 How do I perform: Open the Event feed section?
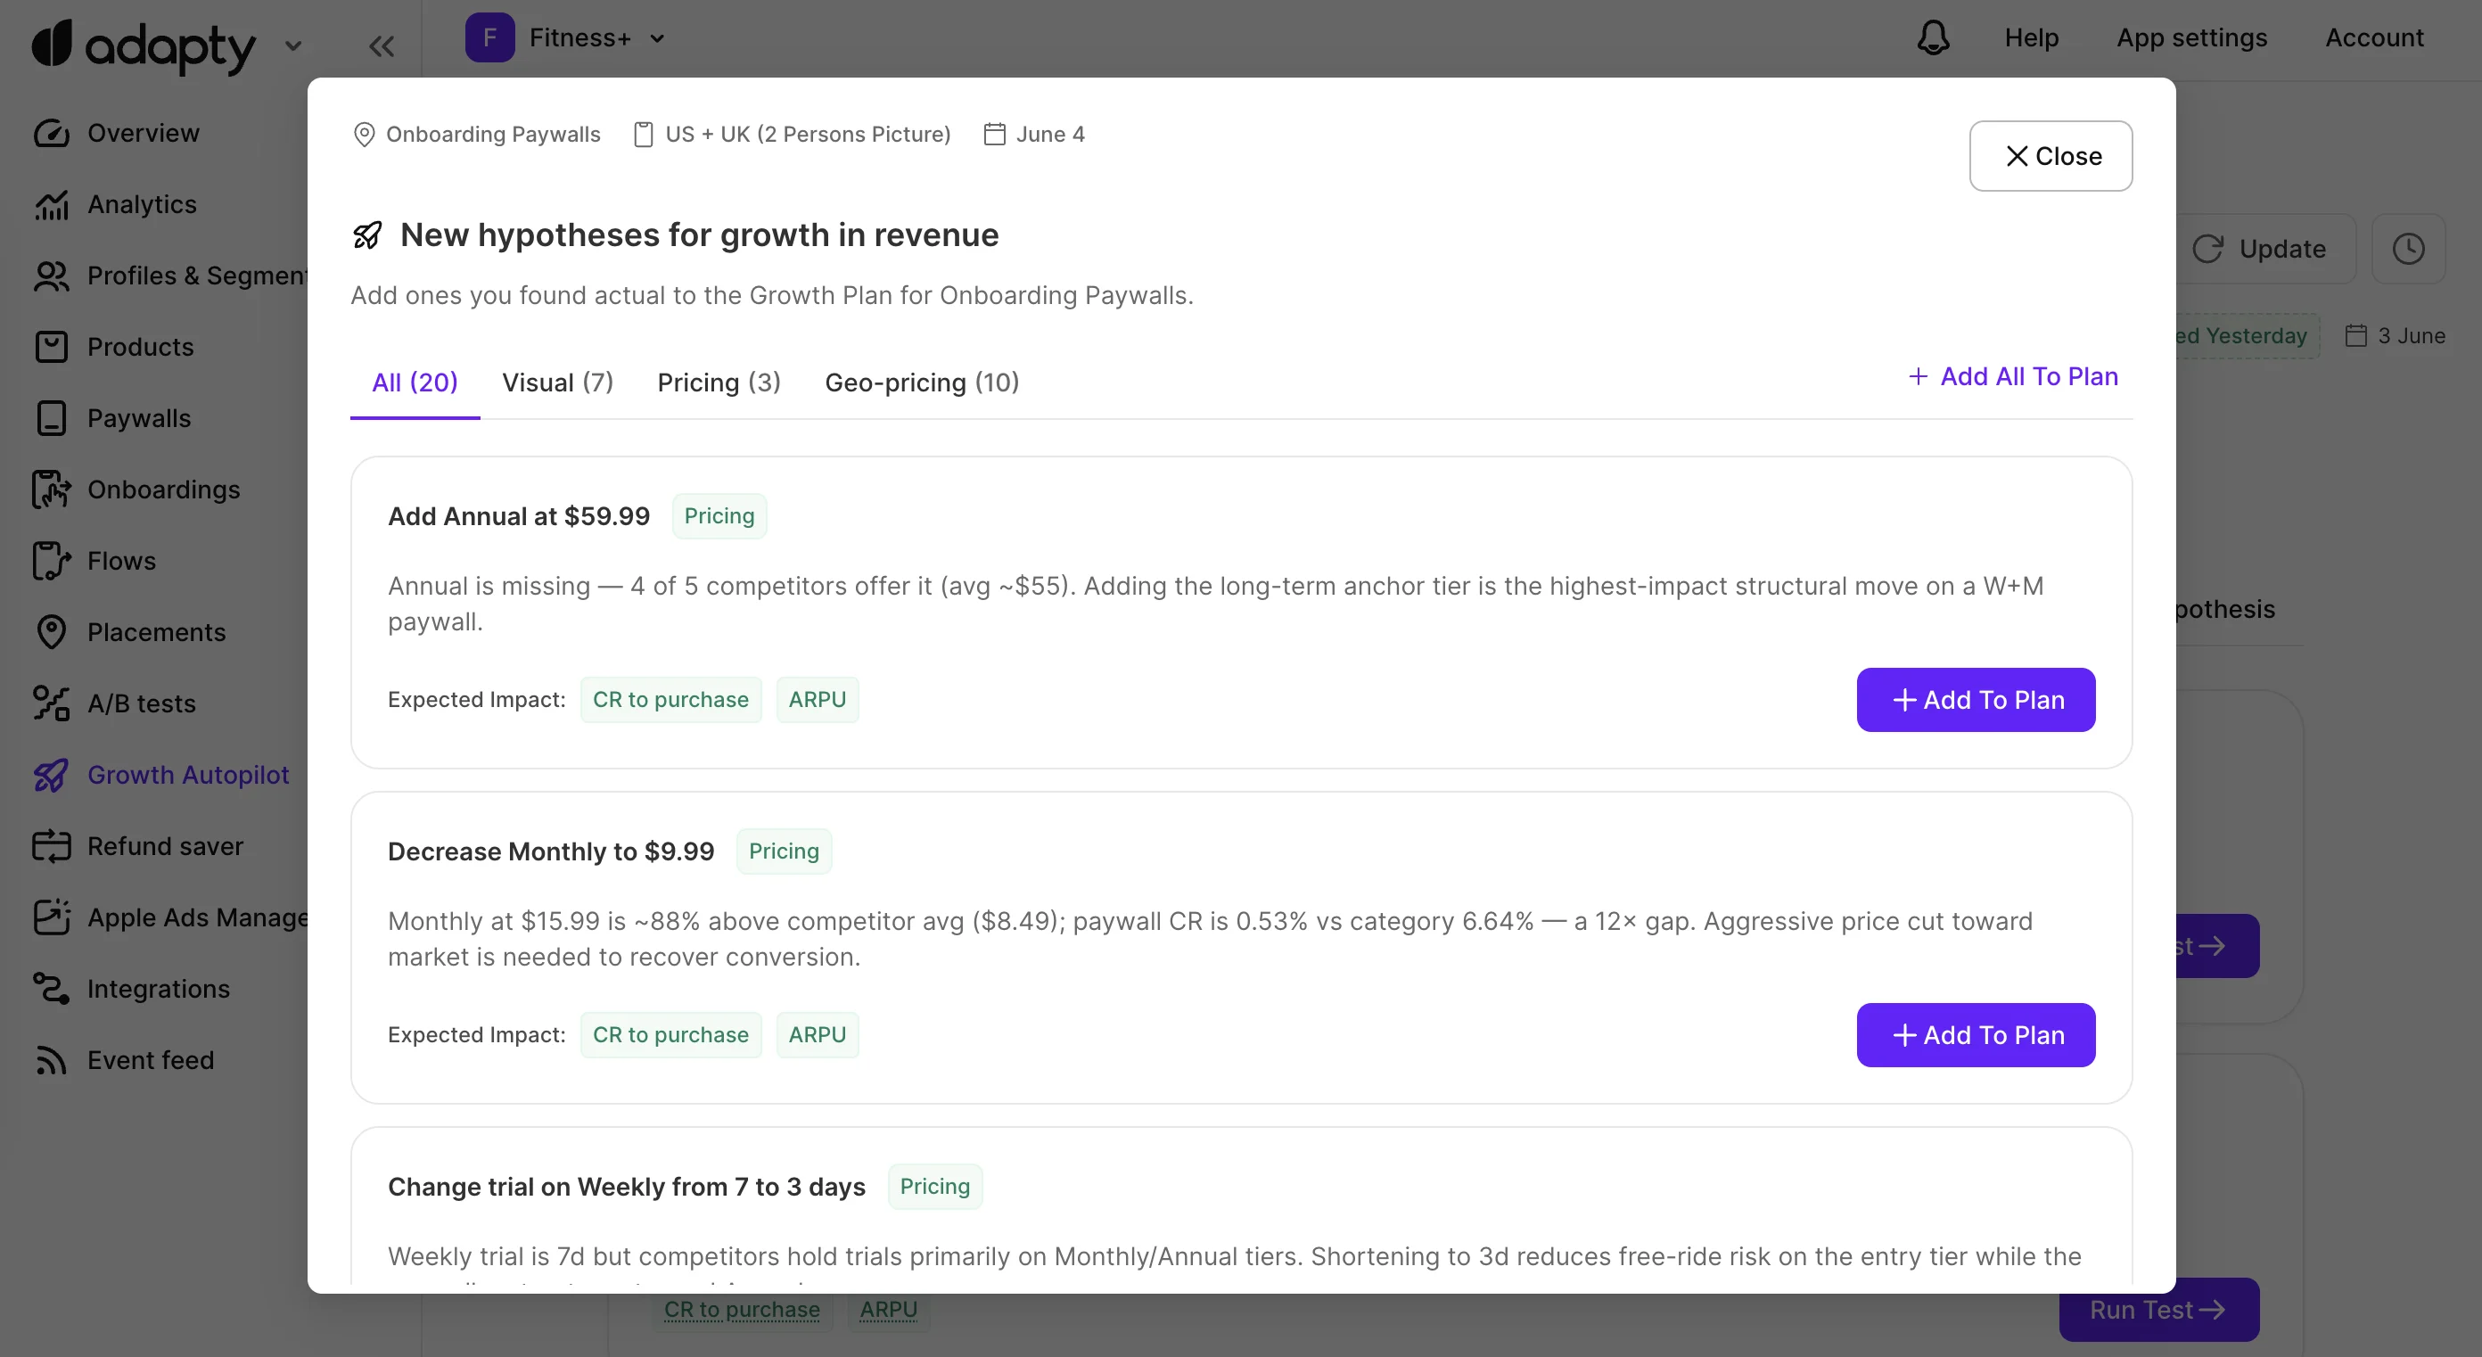click(151, 1060)
